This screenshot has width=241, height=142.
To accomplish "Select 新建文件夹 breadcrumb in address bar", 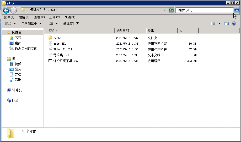I will [x=38, y=10].
